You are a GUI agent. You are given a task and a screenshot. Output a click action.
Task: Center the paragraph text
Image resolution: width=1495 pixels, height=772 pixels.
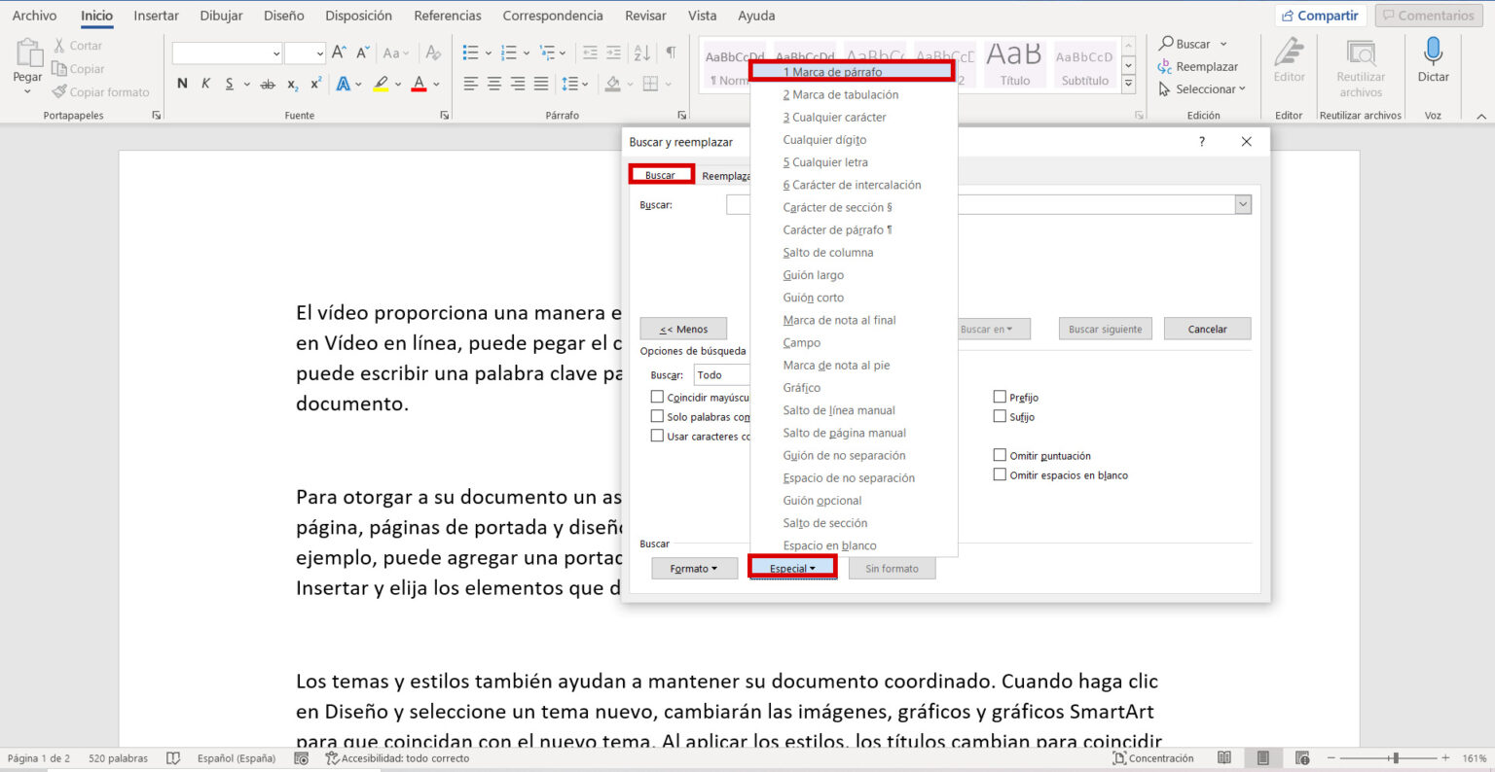pos(493,84)
